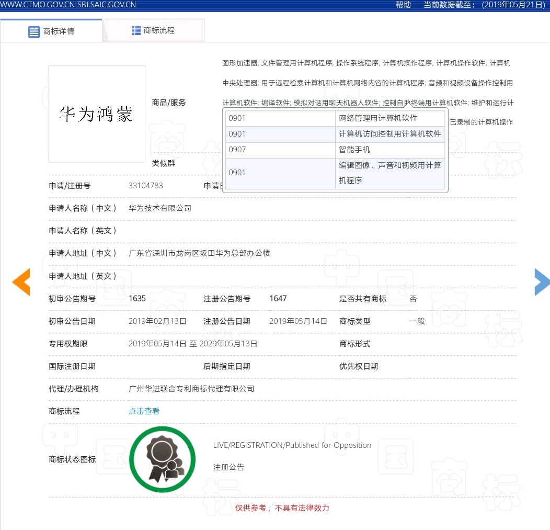This screenshot has height=530, width=550.
Task: Select status text LIVE/REGISTRATION/Published for Opposition
Action: pyautogui.click(x=292, y=445)
